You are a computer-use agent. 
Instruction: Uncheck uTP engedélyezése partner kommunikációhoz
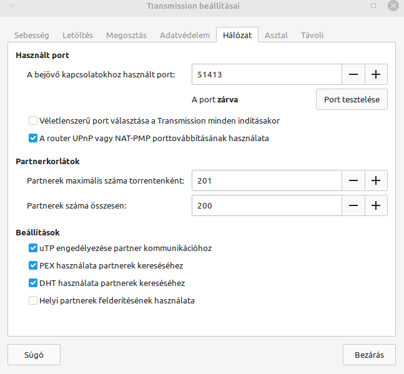(x=33, y=248)
